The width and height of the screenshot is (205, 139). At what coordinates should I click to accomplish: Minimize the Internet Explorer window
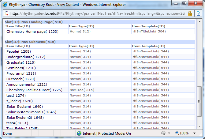pos(176,3)
